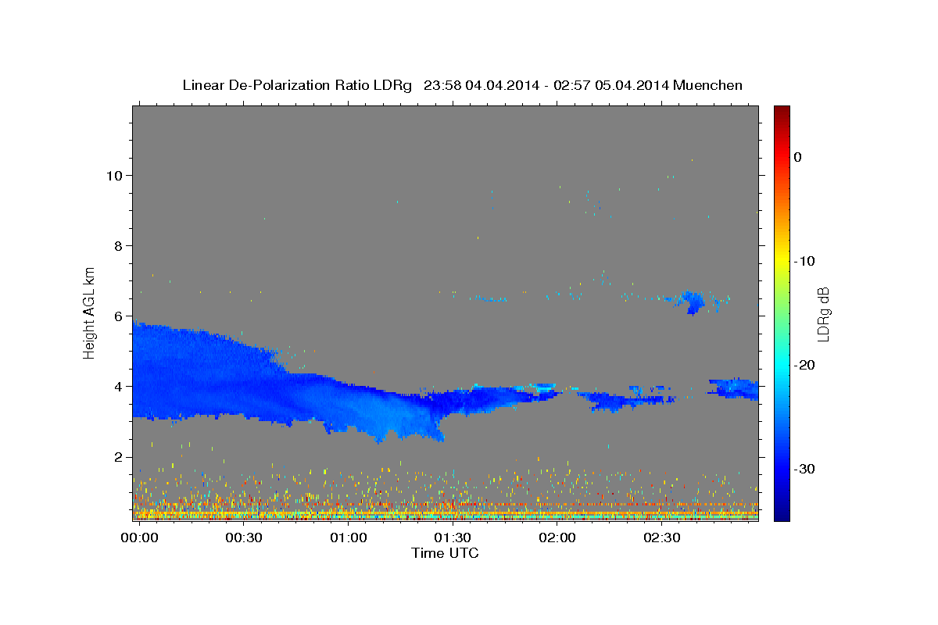Screen dimensions: 938x625
Task: Click the colorbar tick label '0'
Action: pos(797,157)
